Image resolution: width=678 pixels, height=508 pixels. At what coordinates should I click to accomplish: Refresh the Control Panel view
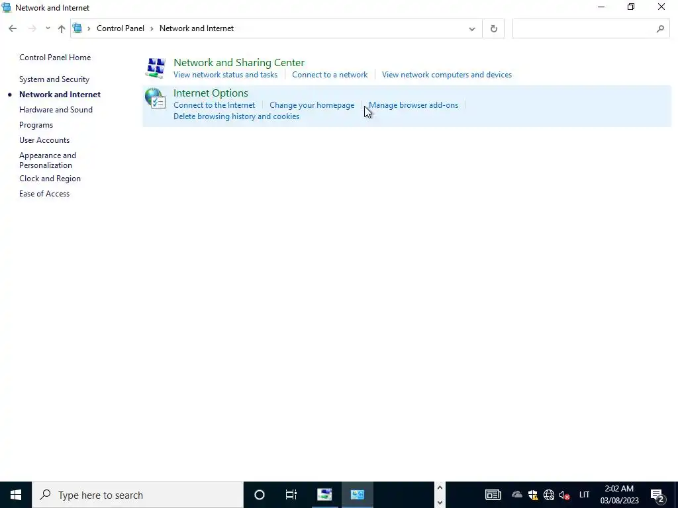pyautogui.click(x=493, y=29)
